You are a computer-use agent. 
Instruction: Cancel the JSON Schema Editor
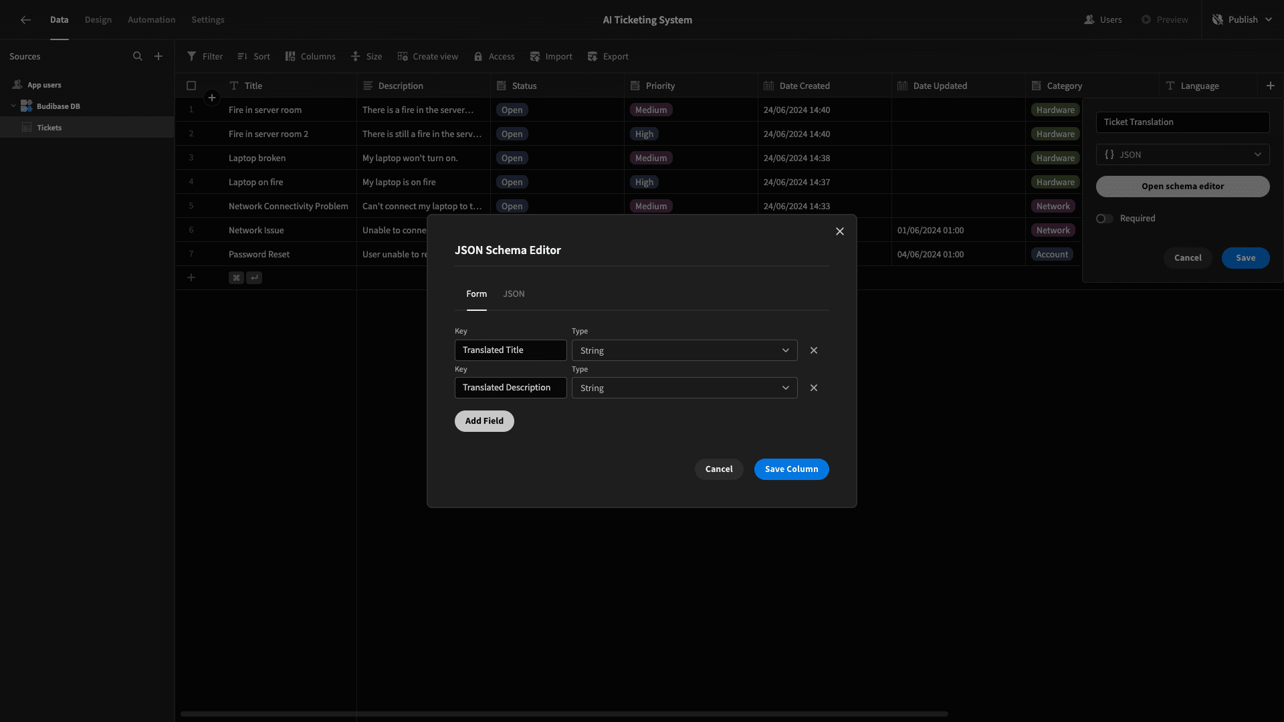pos(719,469)
